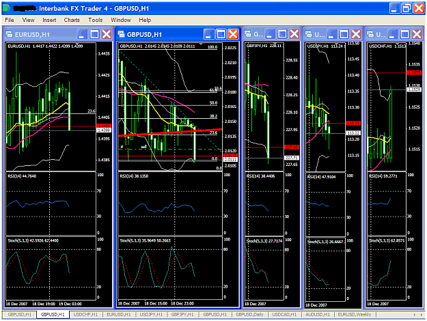Minimize the main Interbank FX Trader window
427x321 pixels.
pyautogui.click(x=394, y=8)
